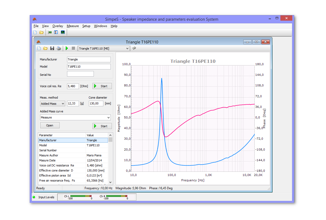The height and width of the screenshot is (220, 326).
Task: Click 12/04/2014 date value cell
Action: click(x=97, y=160)
